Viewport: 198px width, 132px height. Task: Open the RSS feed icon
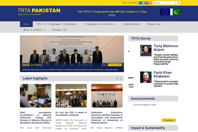150,3
